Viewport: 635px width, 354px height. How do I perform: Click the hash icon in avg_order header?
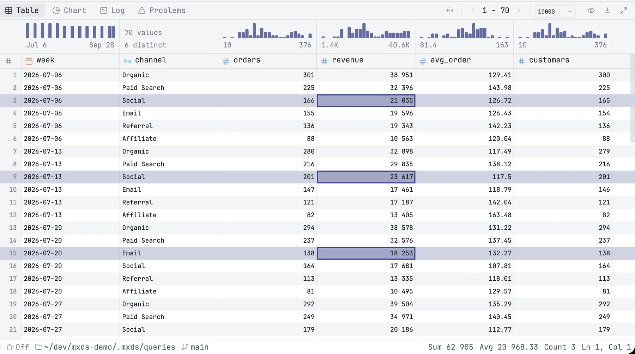click(423, 61)
